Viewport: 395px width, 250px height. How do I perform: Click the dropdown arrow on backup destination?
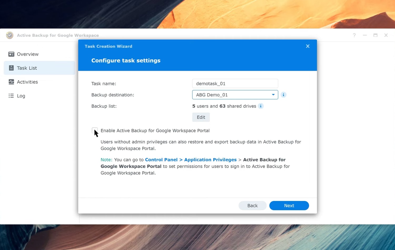[273, 95]
